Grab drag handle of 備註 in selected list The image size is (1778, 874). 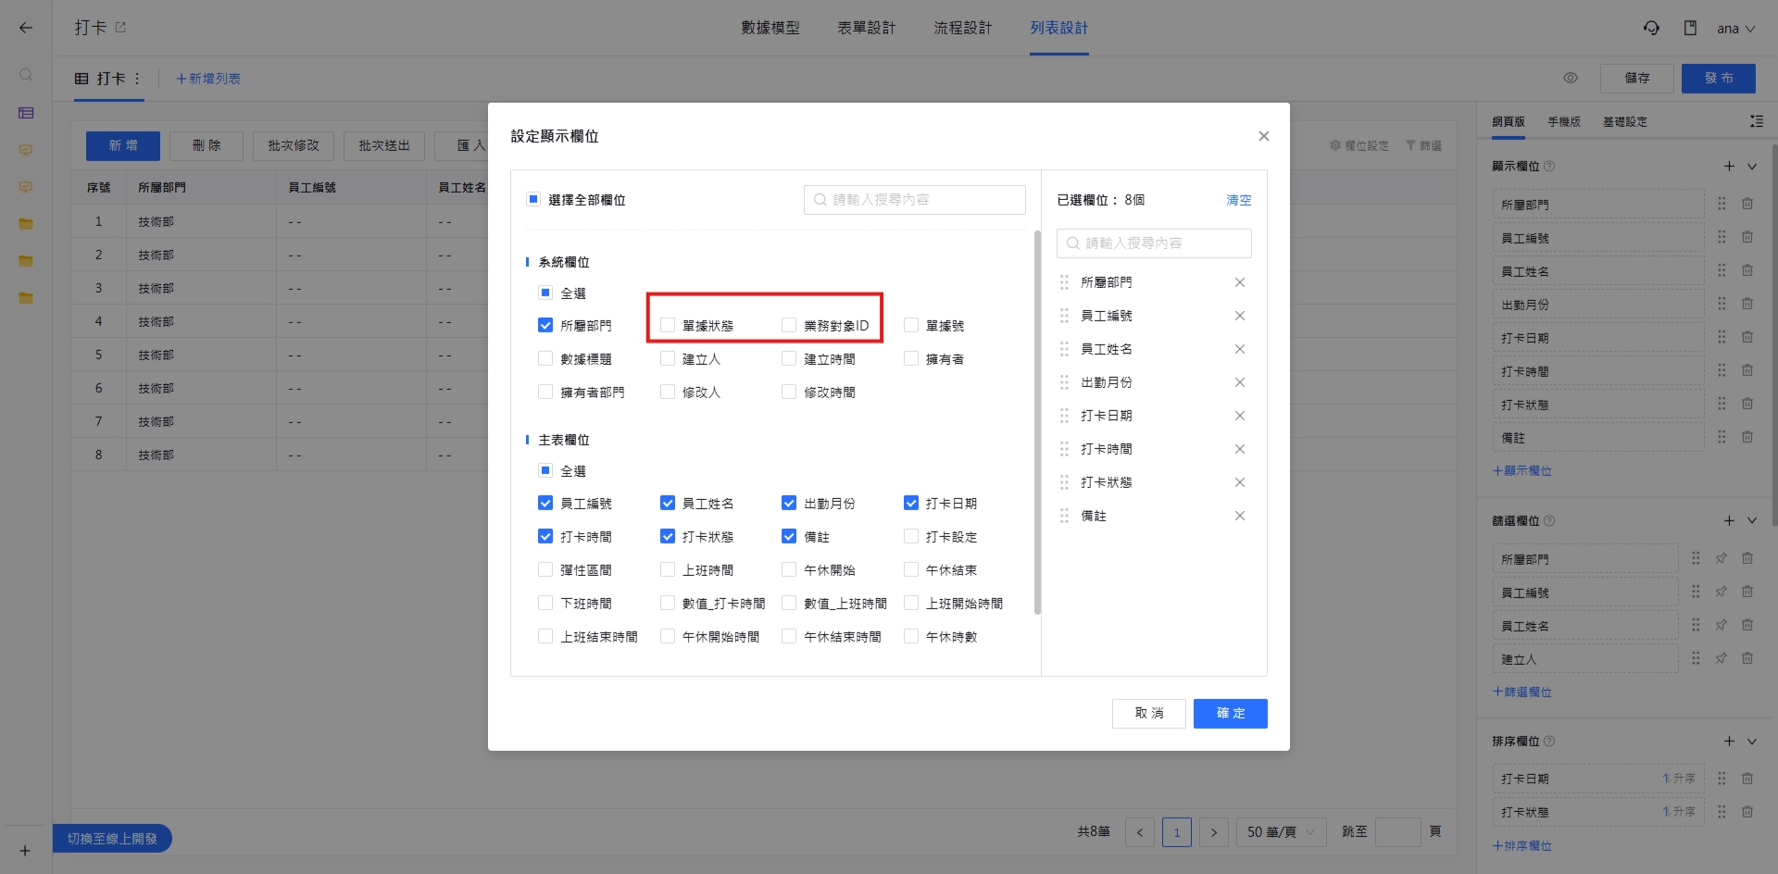pyautogui.click(x=1064, y=516)
